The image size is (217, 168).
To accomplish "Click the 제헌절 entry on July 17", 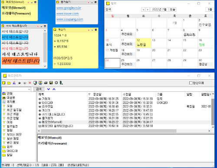I will pos(114,50).
